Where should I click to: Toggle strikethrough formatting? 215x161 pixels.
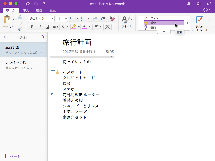point(56,27)
